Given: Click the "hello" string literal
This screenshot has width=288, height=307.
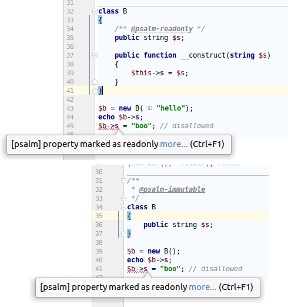Looking at the screenshot, I should 171,108.
